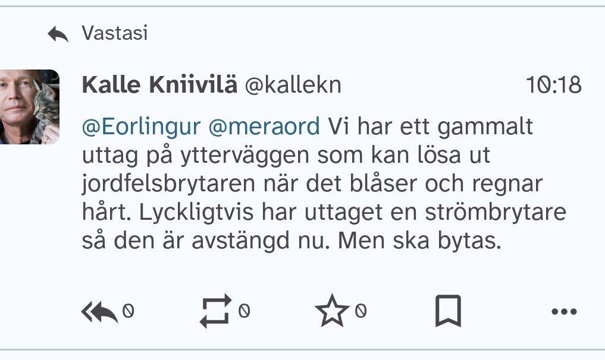Boost the post with the retweet icon
The width and height of the screenshot is (605, 360).
click(215, 311)
